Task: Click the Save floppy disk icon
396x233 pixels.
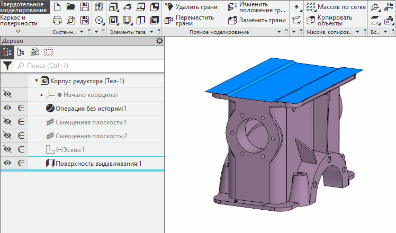Action: (x=84, y=7)
